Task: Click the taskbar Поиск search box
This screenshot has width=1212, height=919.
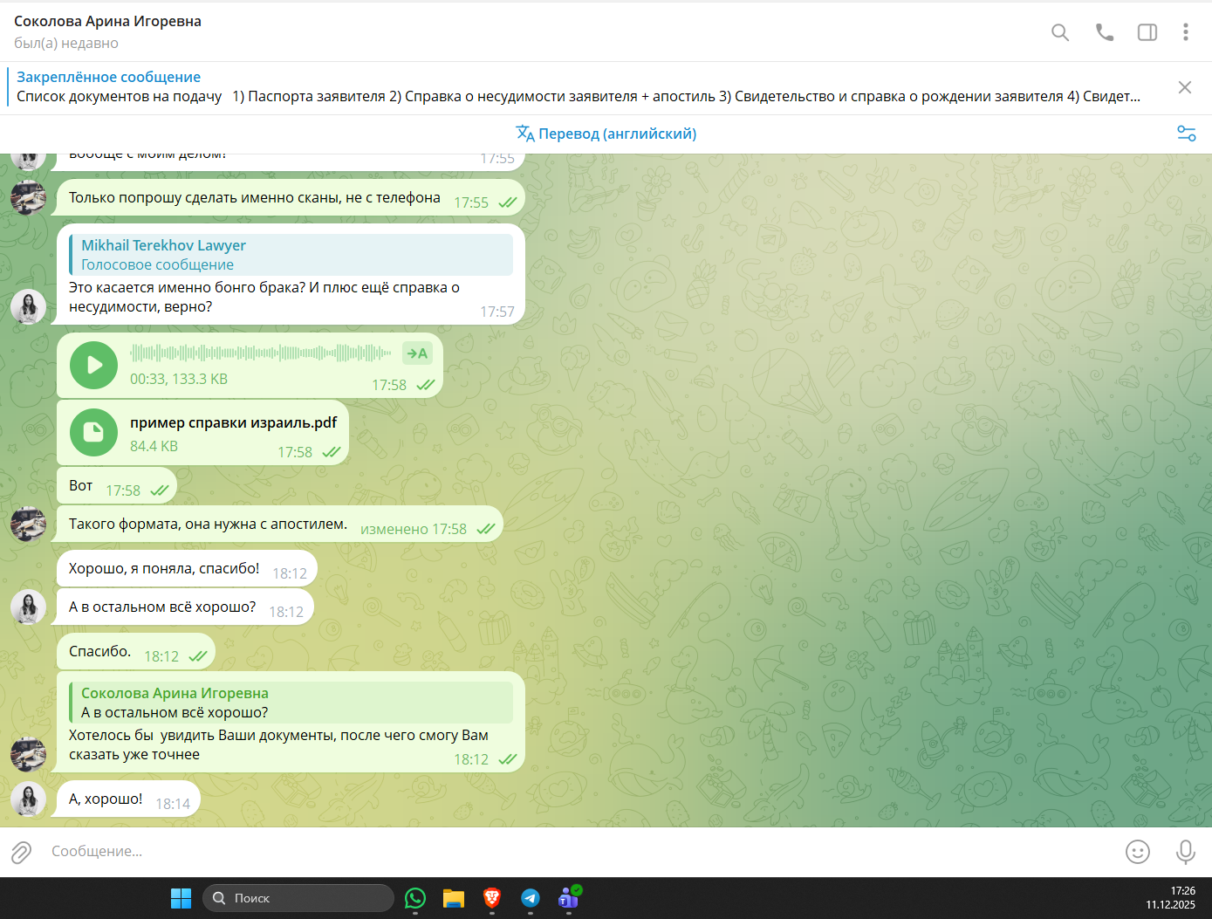Action: (298, 898)
